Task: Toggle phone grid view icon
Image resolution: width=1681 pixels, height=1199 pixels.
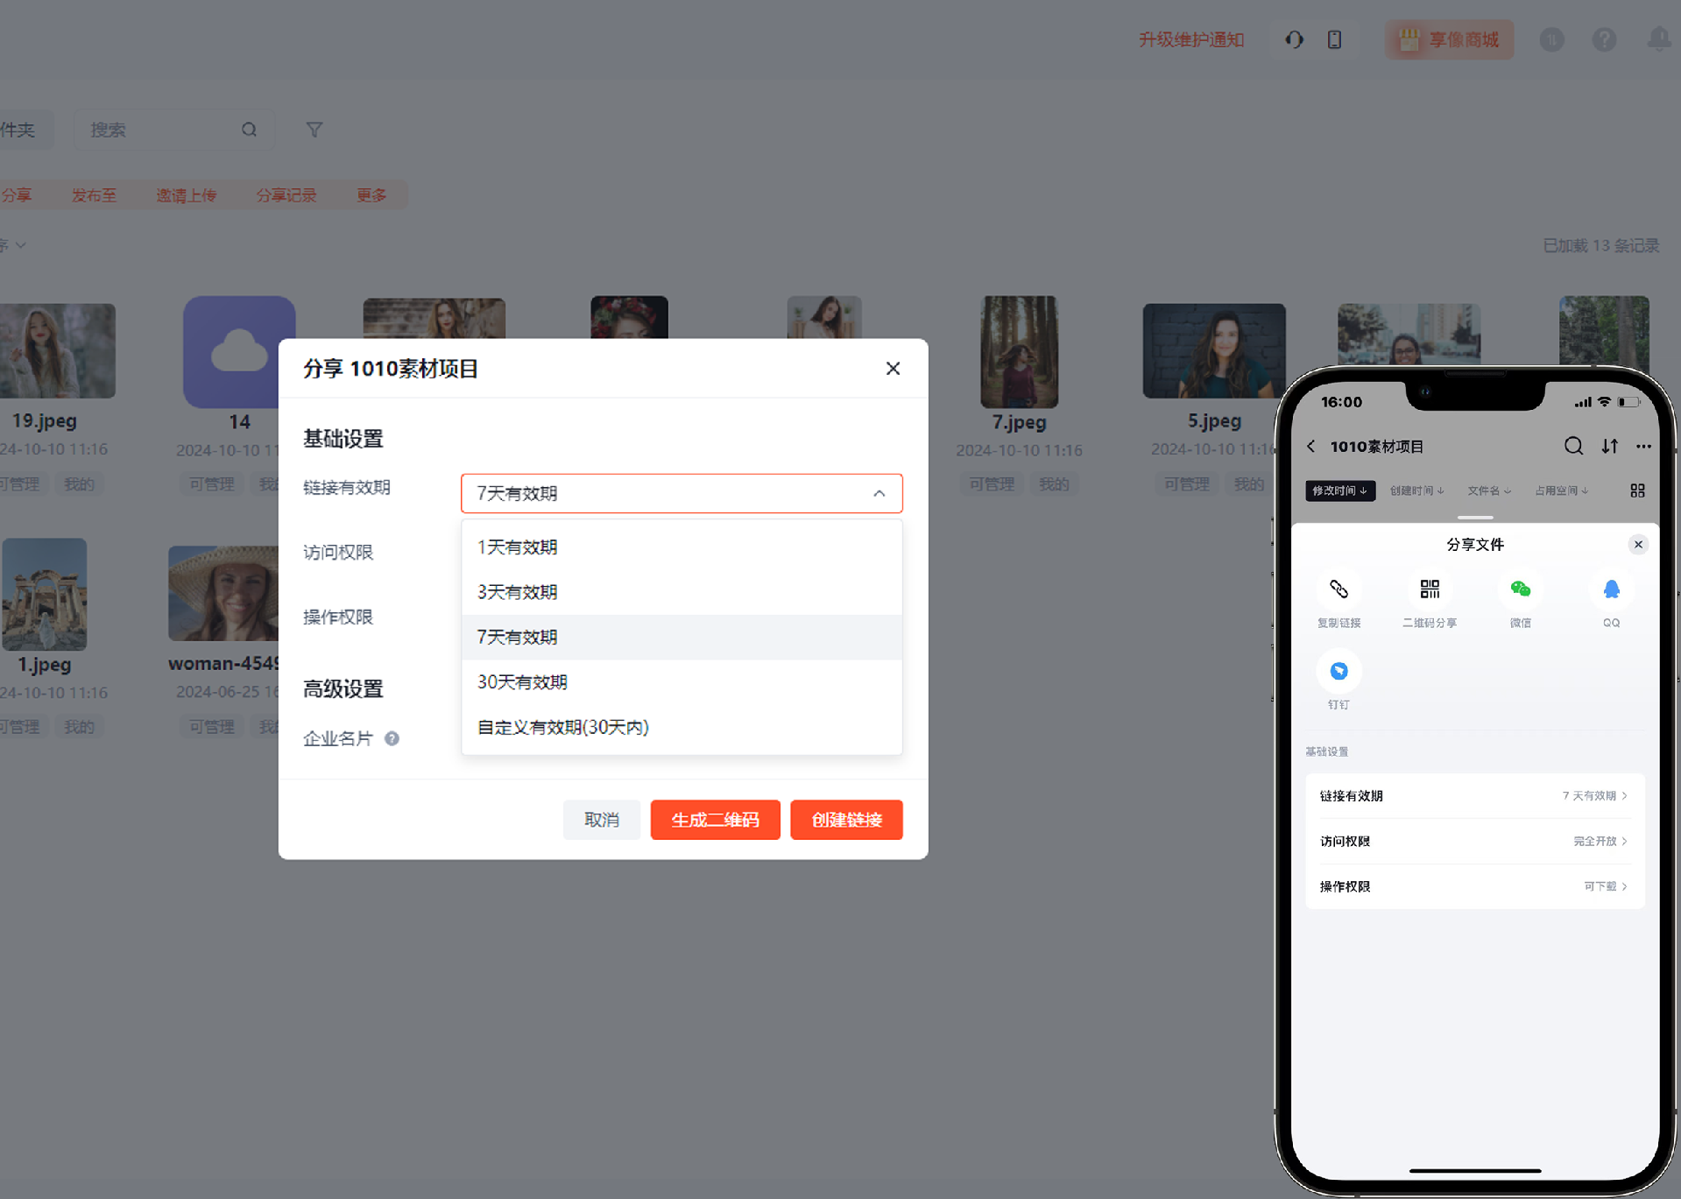Action: pos(1637,490)
